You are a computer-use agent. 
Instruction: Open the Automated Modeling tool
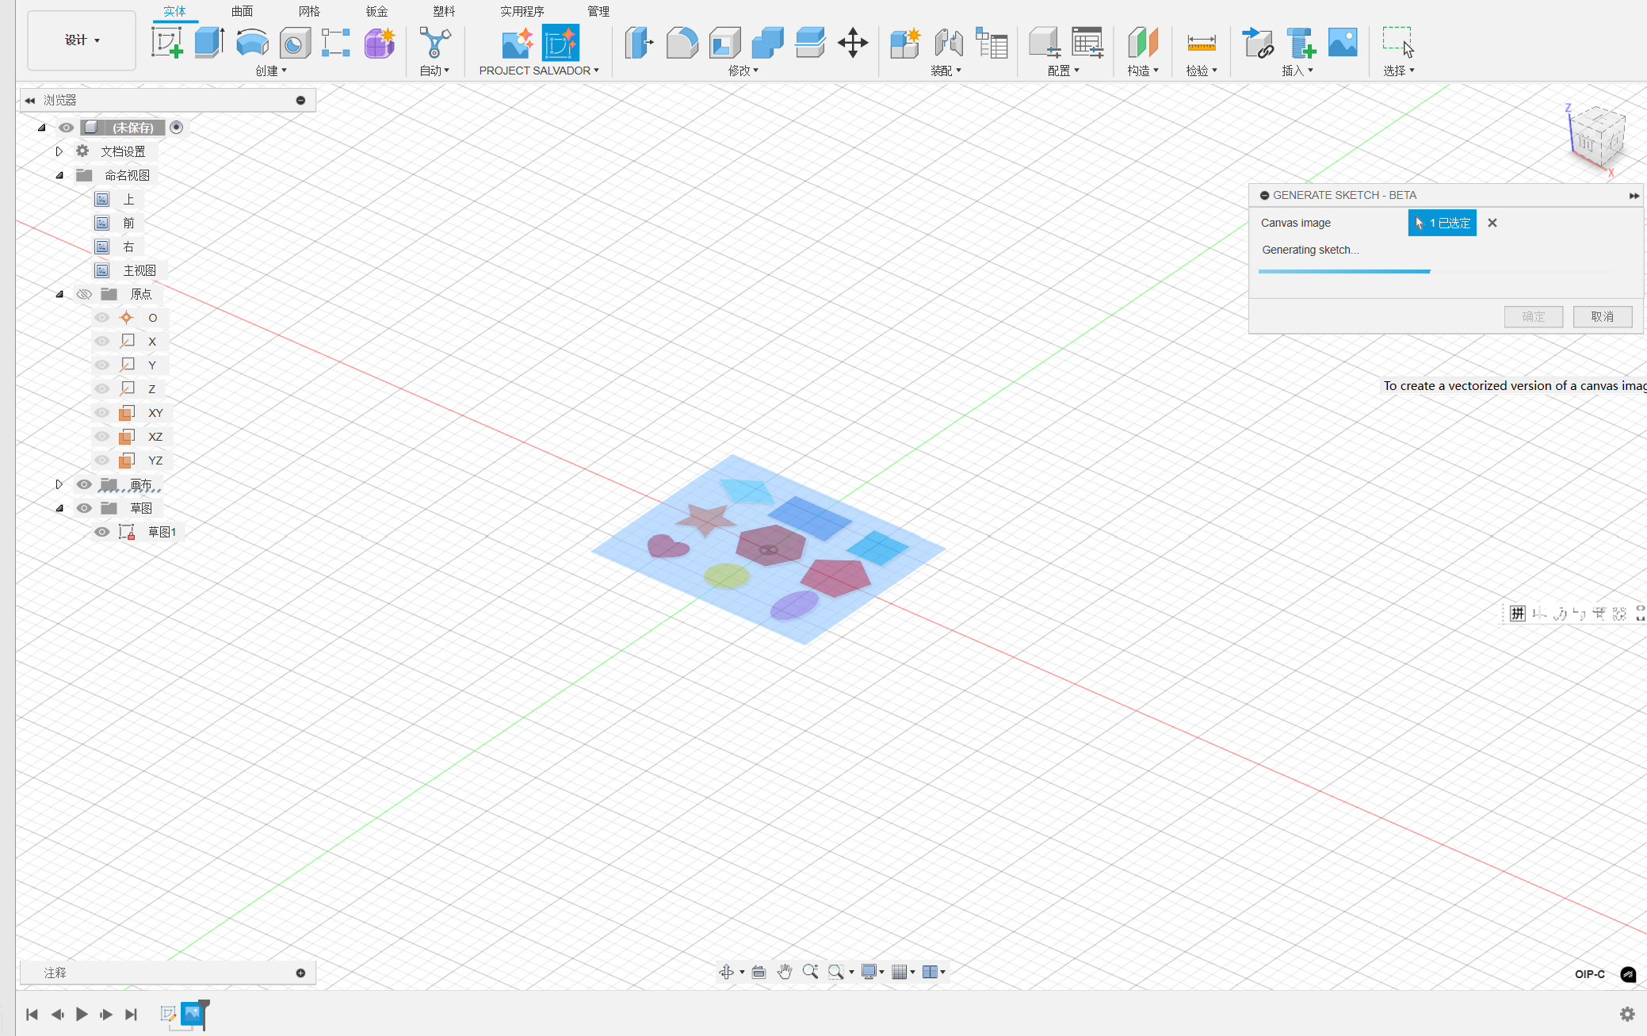[x=435, y=43]
